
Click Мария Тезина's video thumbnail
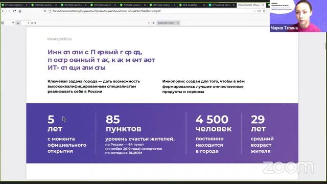coord(298,16)
